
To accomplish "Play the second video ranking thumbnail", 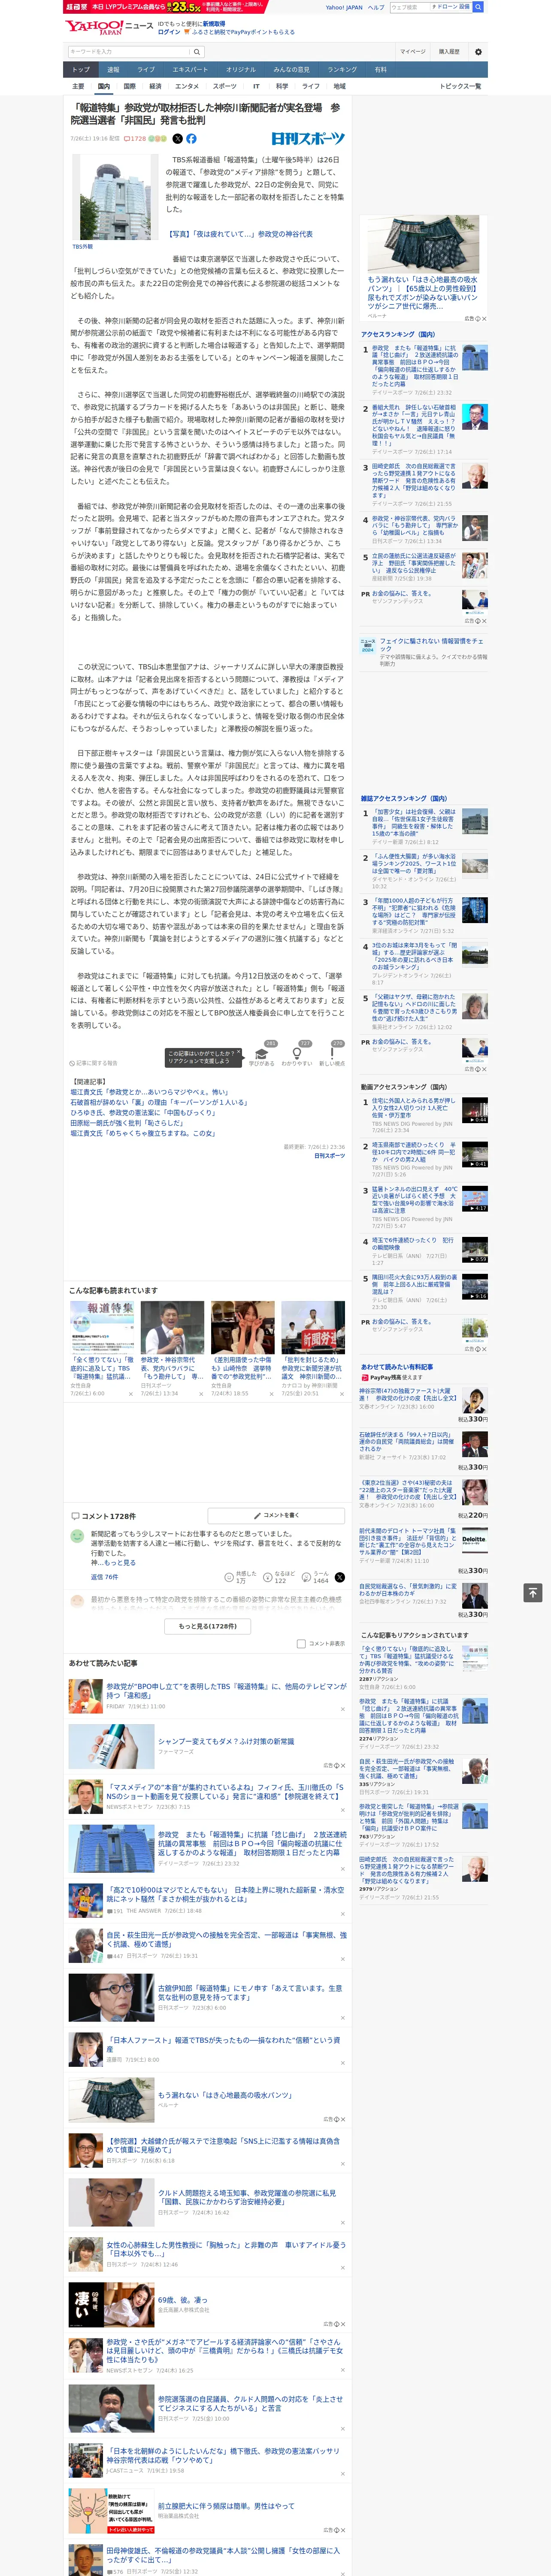I will [475, 1154].
